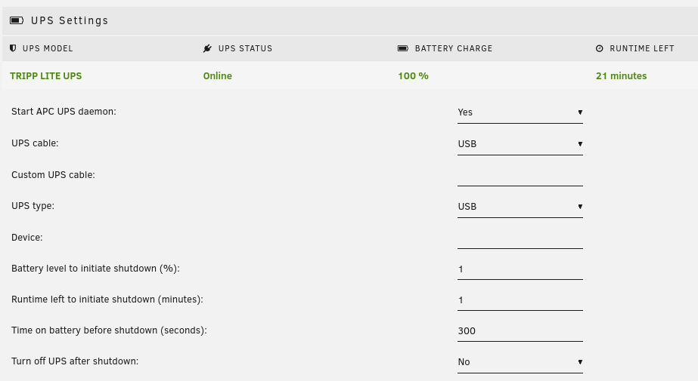Click the UPS Settings heading text
This screenshot has width=698, height=381.
[x=70, y=20]
